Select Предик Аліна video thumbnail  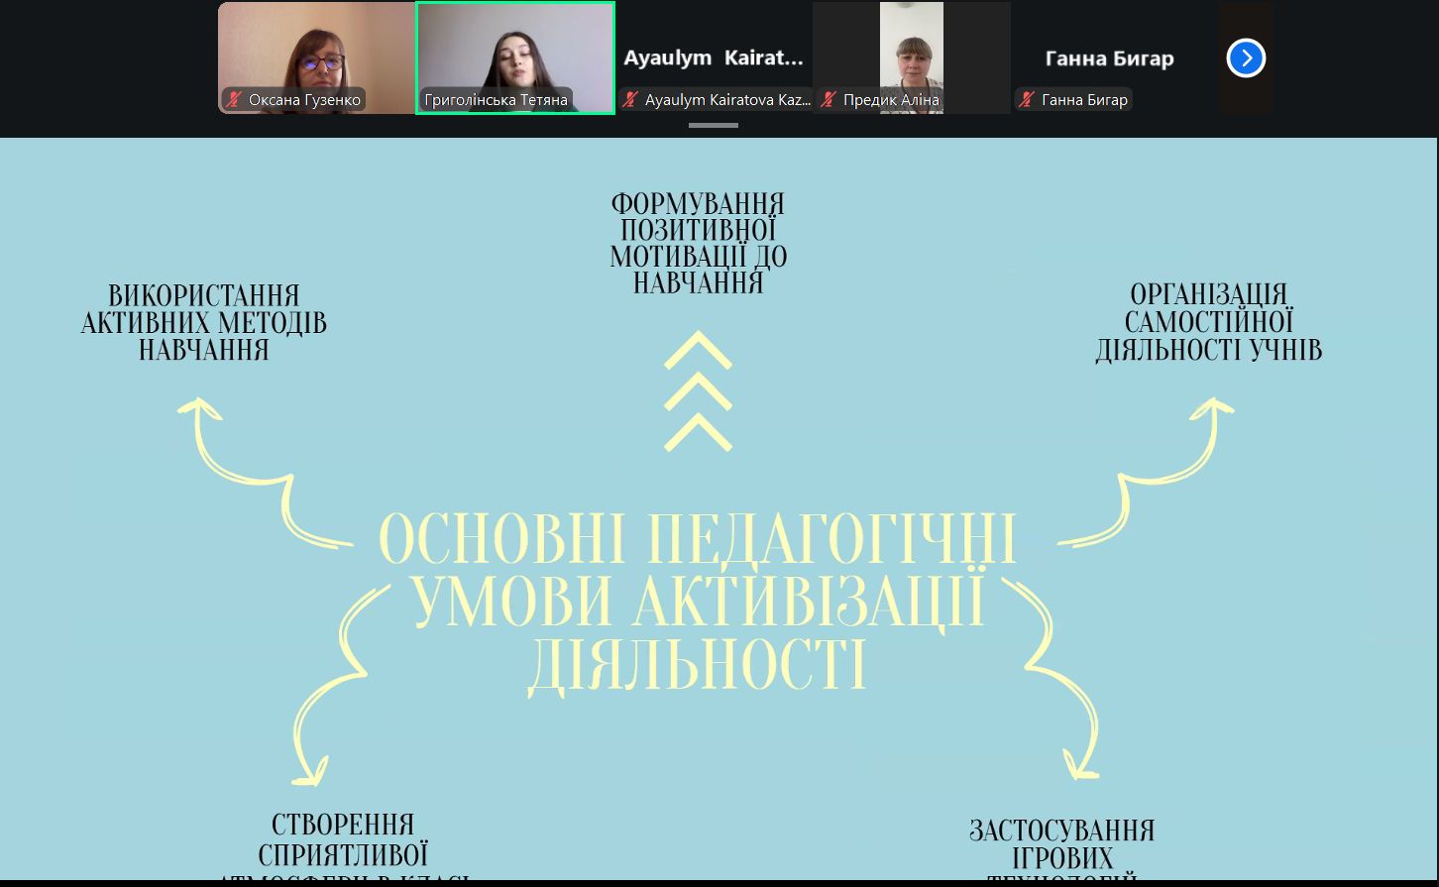(x=912, y=57)
